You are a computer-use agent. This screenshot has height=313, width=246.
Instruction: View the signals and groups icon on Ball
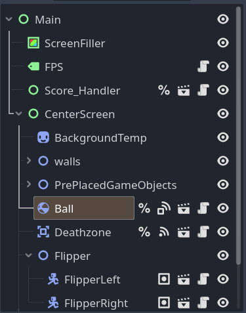[164, 209]
